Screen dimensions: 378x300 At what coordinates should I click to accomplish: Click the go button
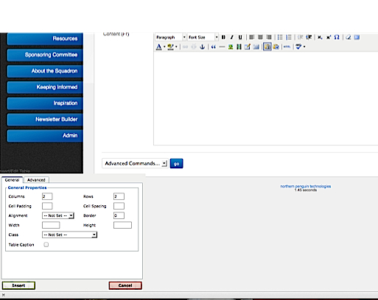pos(176,163)
